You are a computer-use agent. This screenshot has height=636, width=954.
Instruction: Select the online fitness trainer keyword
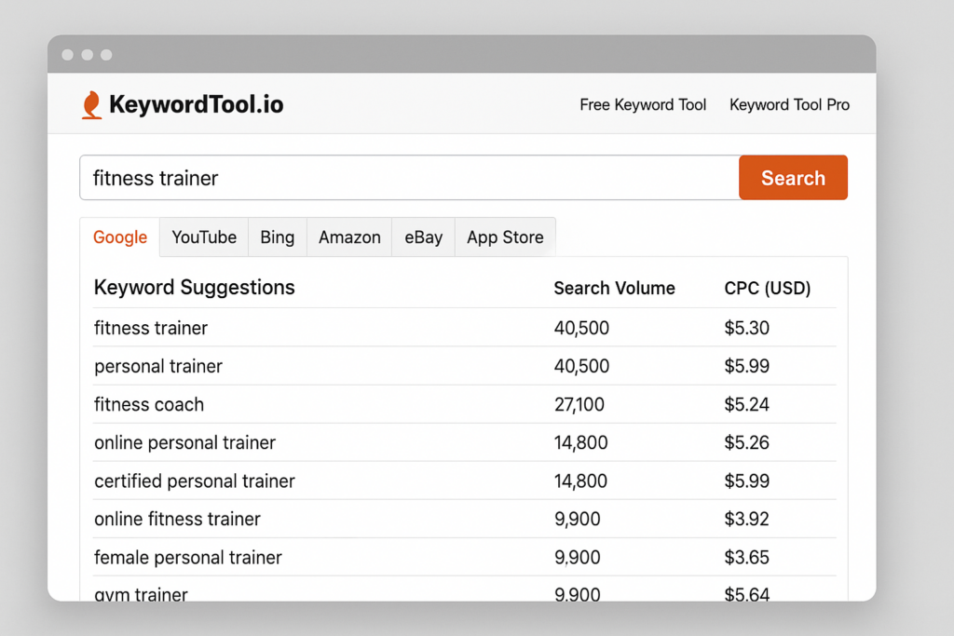click(177, 519)
